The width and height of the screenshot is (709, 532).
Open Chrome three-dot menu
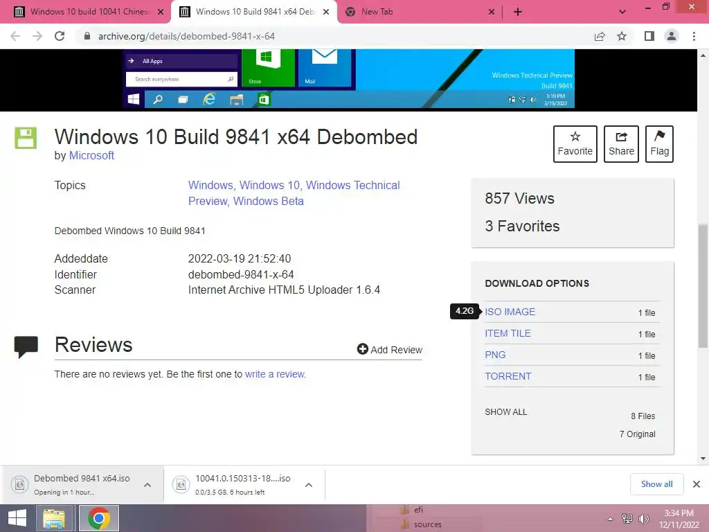(694, 36)
